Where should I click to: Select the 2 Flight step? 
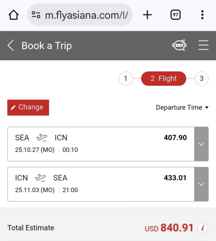tap(163, 79)
